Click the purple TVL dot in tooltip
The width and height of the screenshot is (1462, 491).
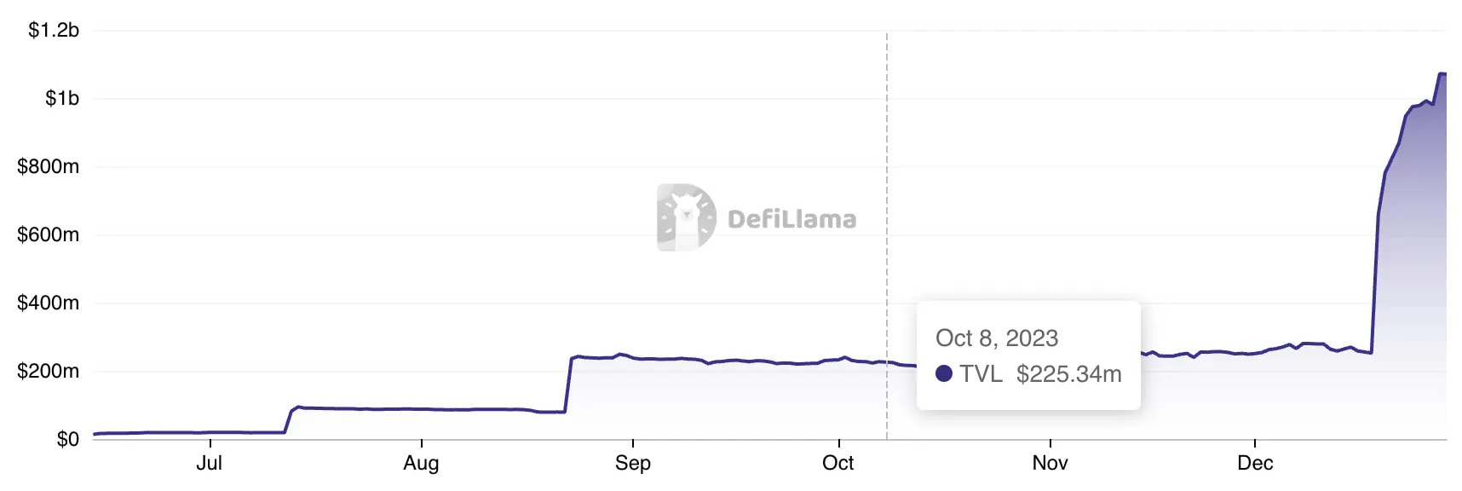click(x=943, y=373)
